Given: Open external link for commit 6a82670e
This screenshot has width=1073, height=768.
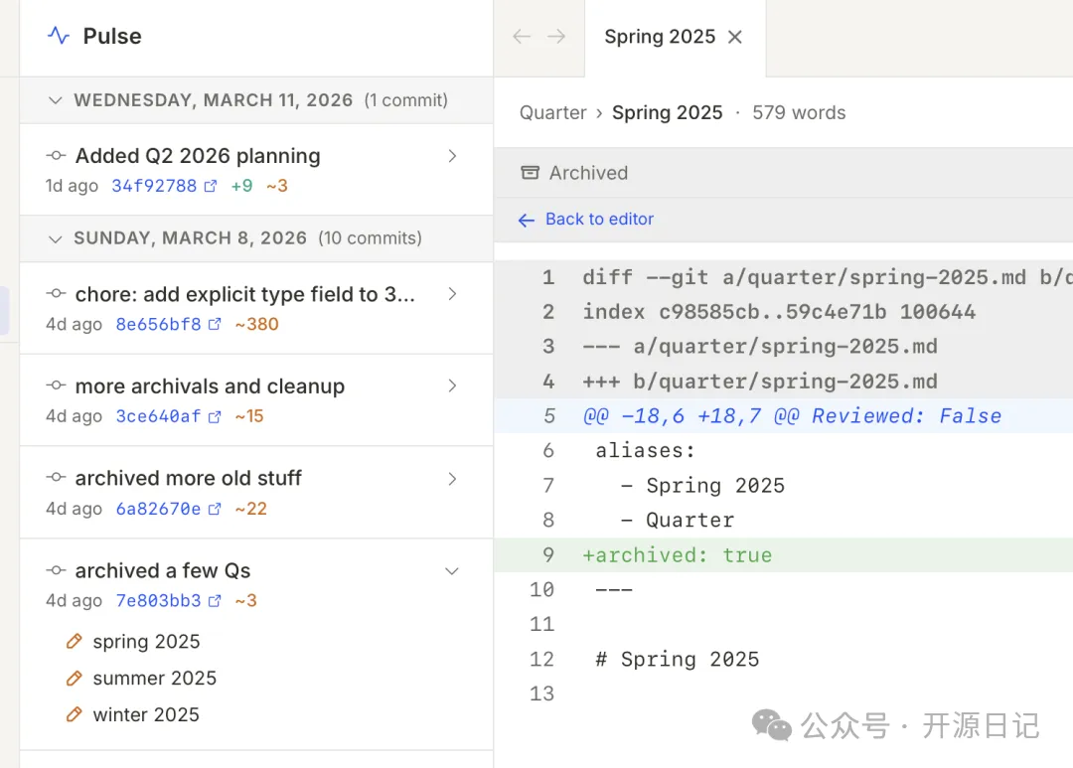Looking at the screenshot, I should click(x=215, y=510).
